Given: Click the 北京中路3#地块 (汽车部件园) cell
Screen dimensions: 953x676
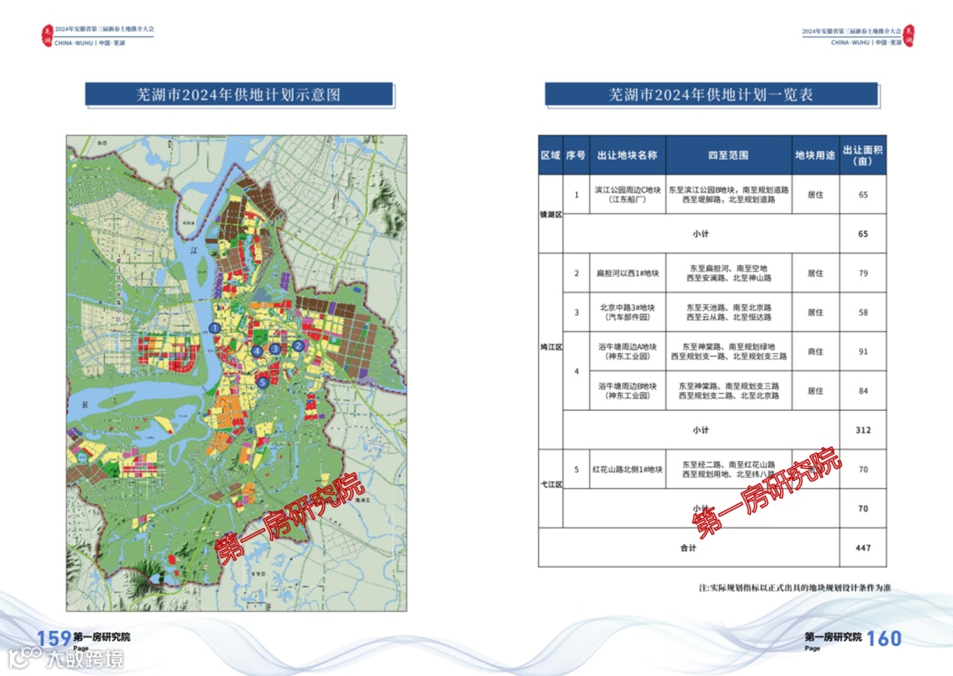Looking at the screenshot, I should (x=627, y=313).
